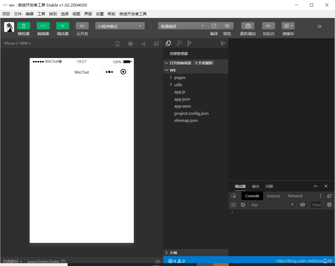
Task: Show more toolbar items with double chevron
Action: (x=320, y=26)
